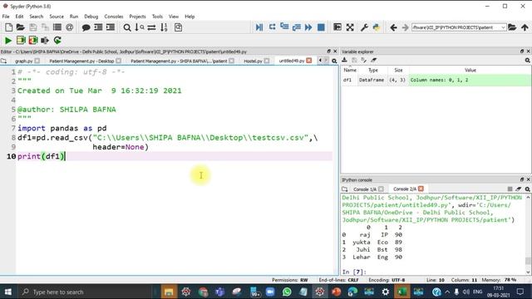This screenshot has height=299, width=532.
Task: Open a new console tab icon
Action: pos(345,189)
